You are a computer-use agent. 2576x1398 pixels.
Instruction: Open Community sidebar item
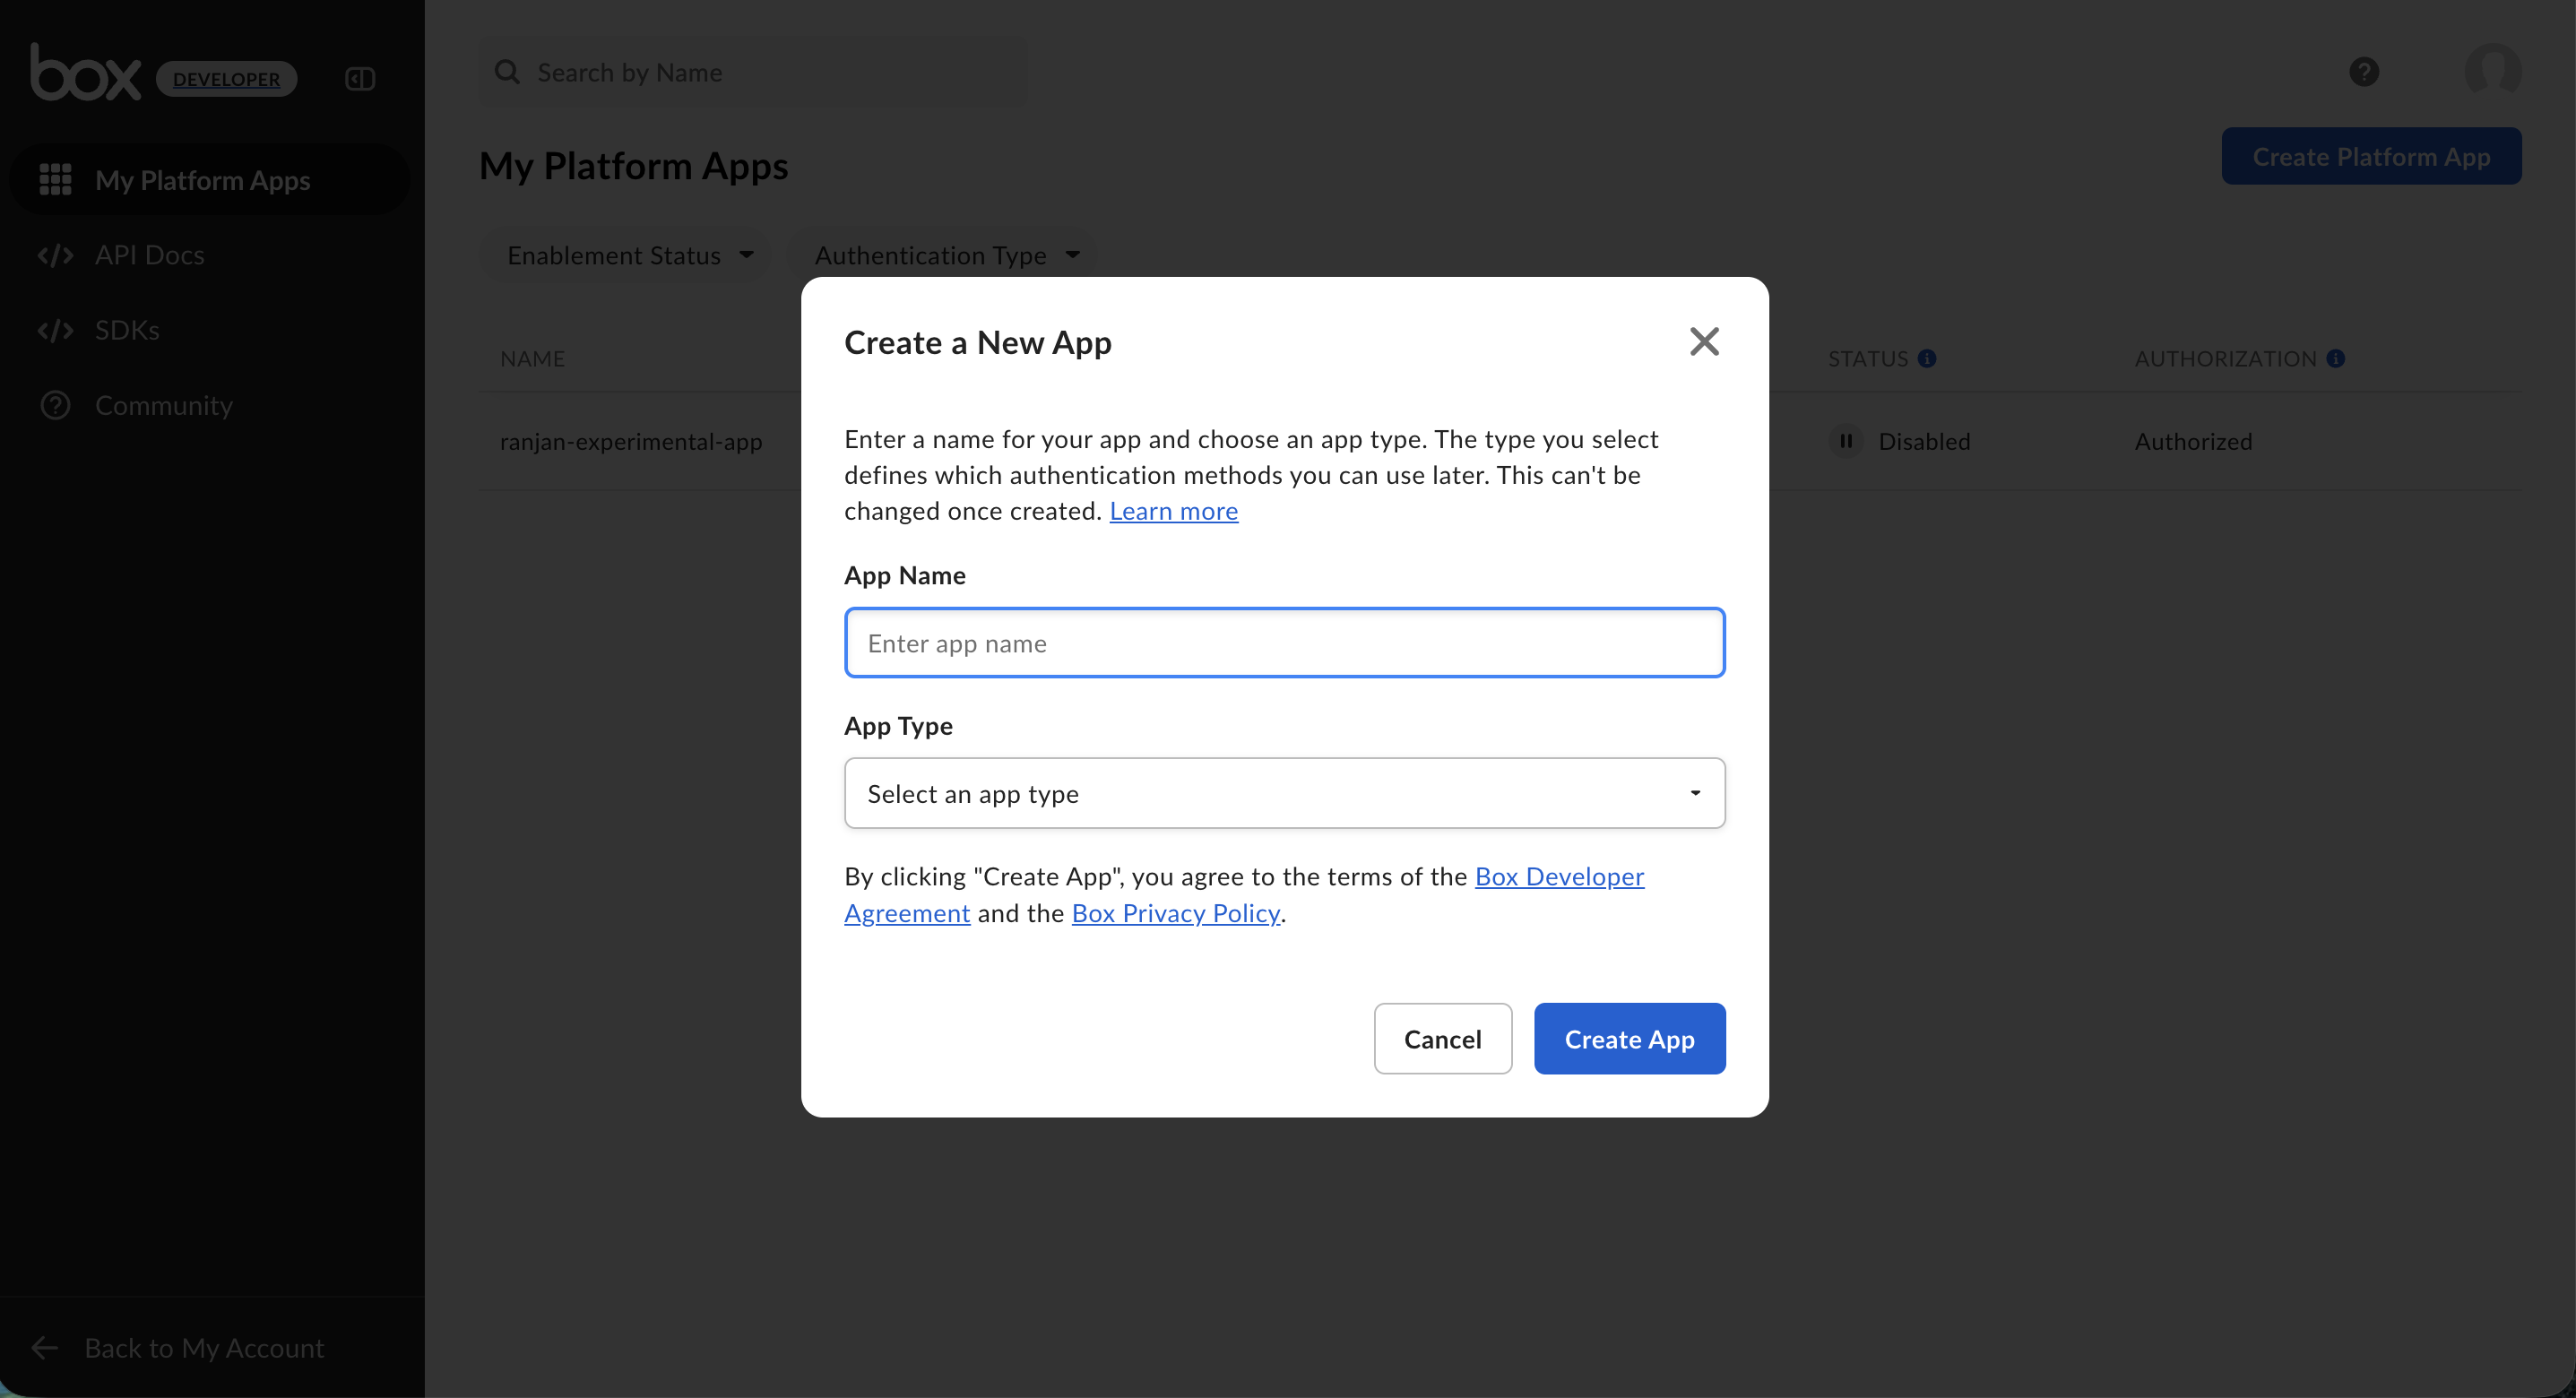click(x=163, y=405)
